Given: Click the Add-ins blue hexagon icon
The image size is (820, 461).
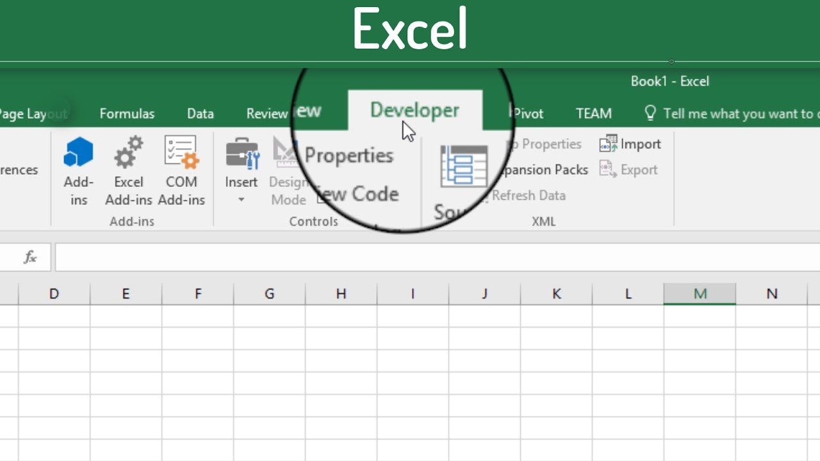Looking at the screenshot, I should point(78,153).
